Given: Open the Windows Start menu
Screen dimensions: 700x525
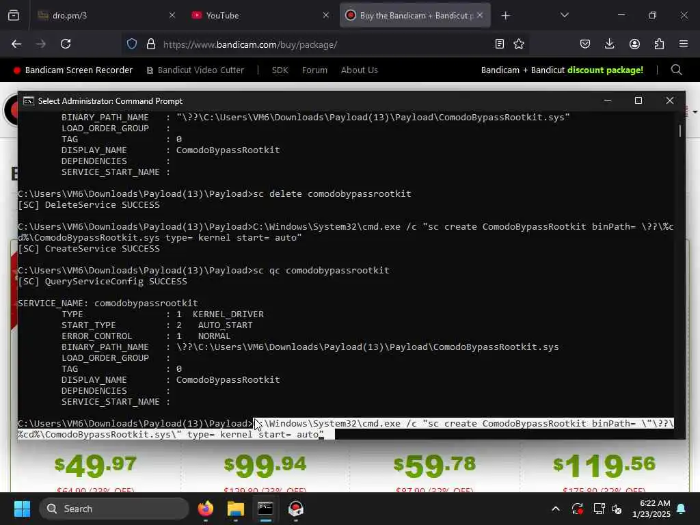Looking at the screenshot, I should point(22,509).
